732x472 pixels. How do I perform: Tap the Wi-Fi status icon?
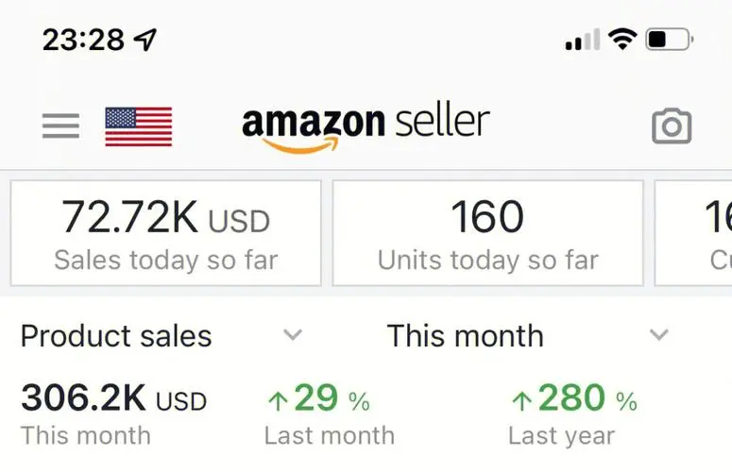[621, 40]
